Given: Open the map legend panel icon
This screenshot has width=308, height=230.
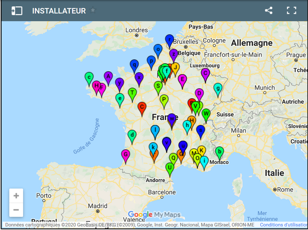Looking at the screenshot, I should 16,10.
